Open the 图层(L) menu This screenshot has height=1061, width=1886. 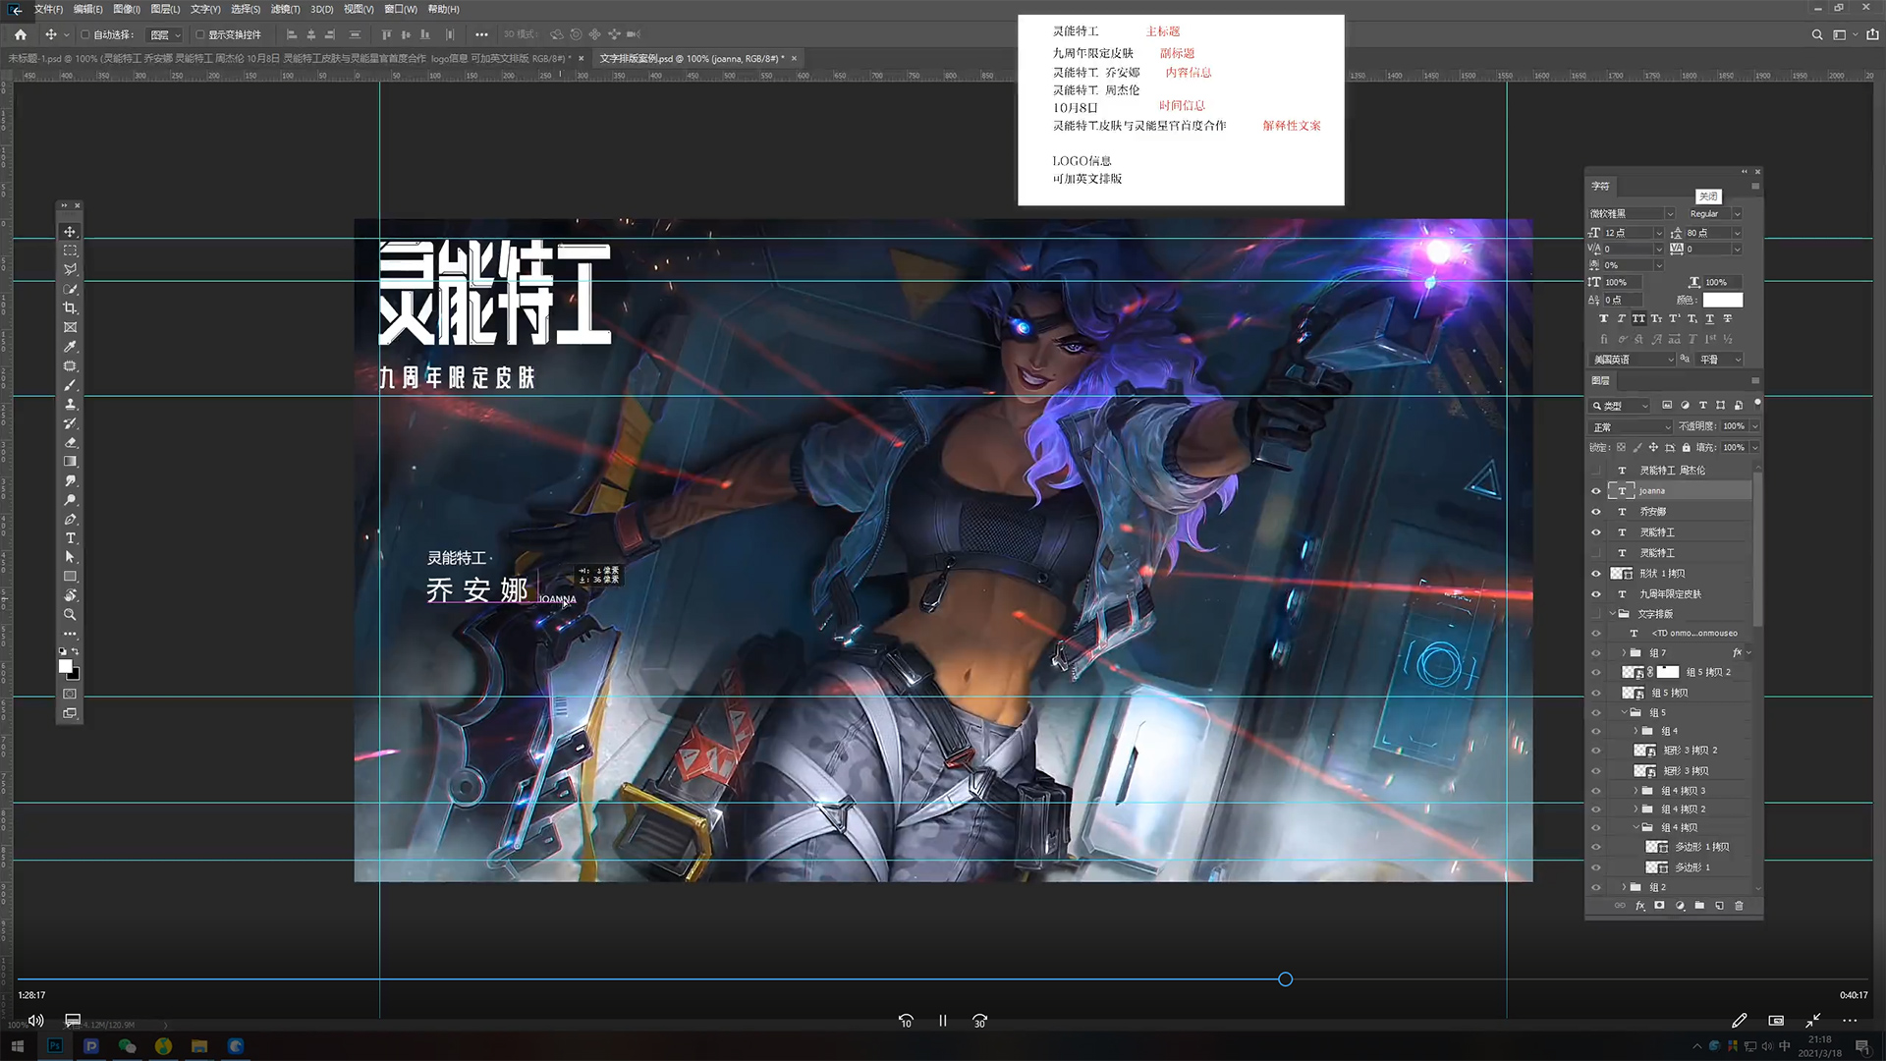(x=165, y=9)
